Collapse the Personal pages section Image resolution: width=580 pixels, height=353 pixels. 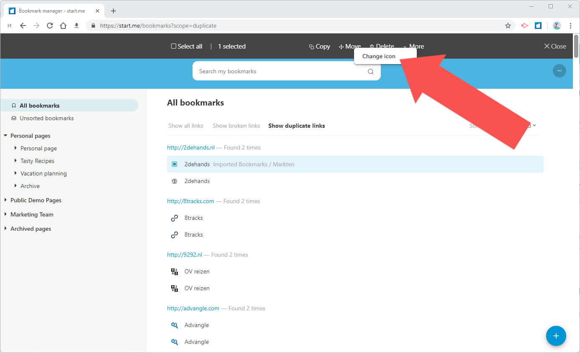[x=5, y=136]
